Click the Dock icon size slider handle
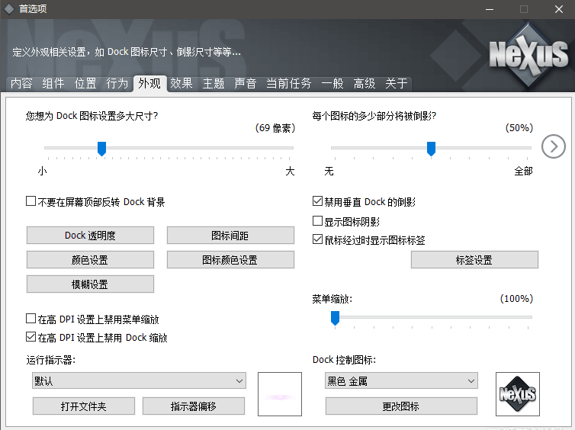Screen dimensions: 575x430 coord(101,148)
